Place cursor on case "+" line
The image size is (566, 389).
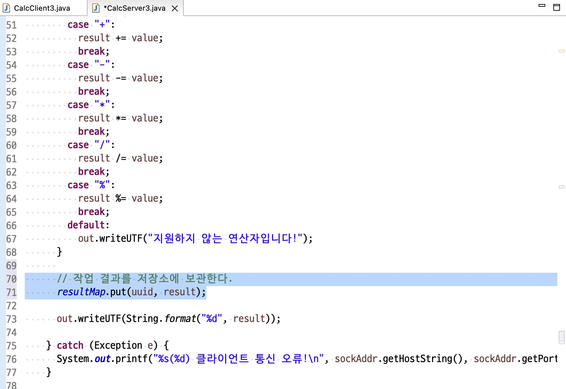pos(91,25)
